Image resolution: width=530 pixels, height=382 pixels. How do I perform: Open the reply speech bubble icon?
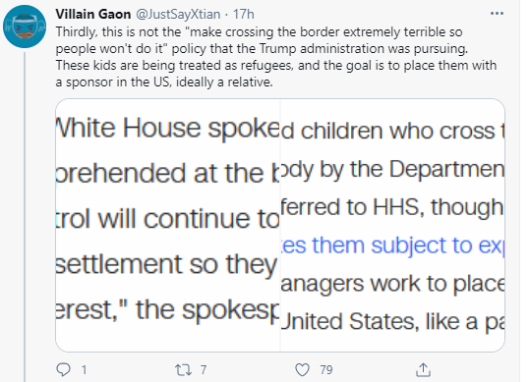[63, 369]
